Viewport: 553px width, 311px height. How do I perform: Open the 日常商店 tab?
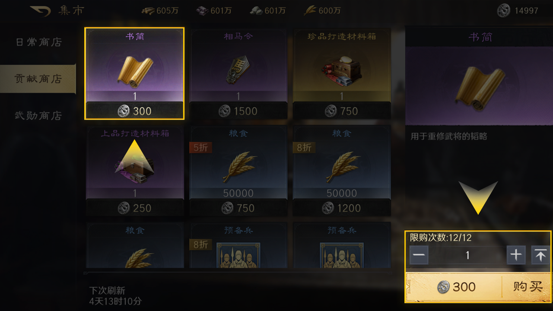coord(38,42)
